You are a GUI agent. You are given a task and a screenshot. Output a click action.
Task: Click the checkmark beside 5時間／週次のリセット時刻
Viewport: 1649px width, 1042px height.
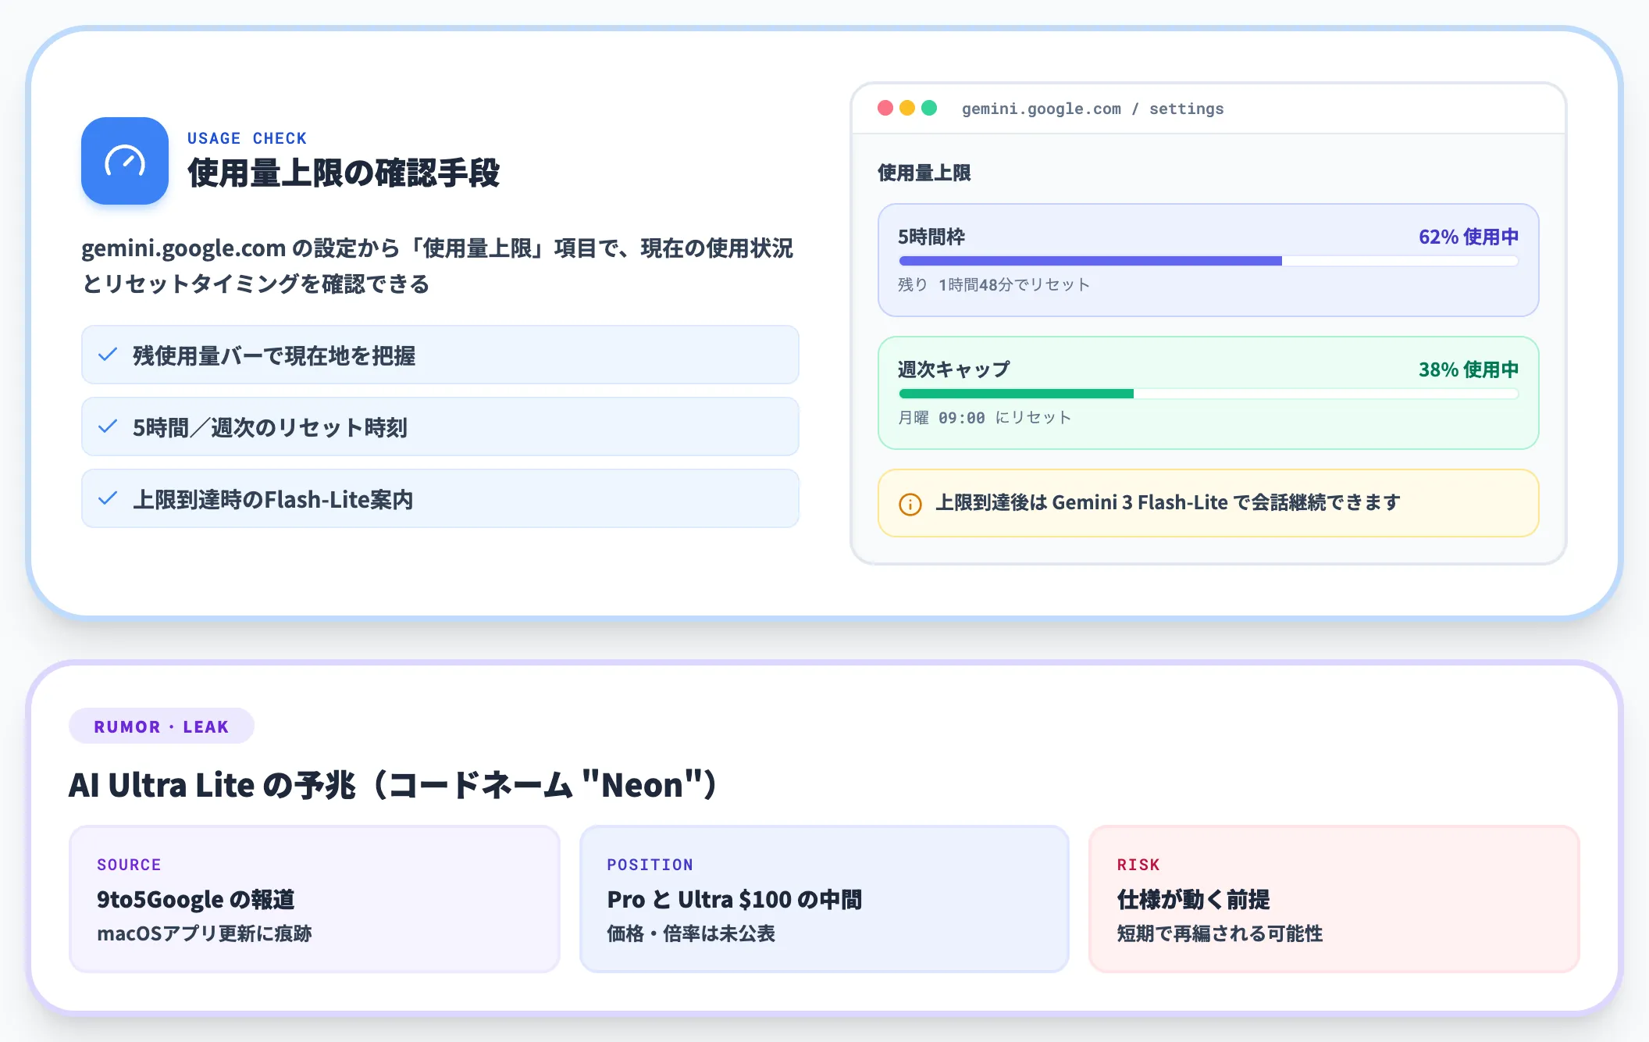coord(108,426)
